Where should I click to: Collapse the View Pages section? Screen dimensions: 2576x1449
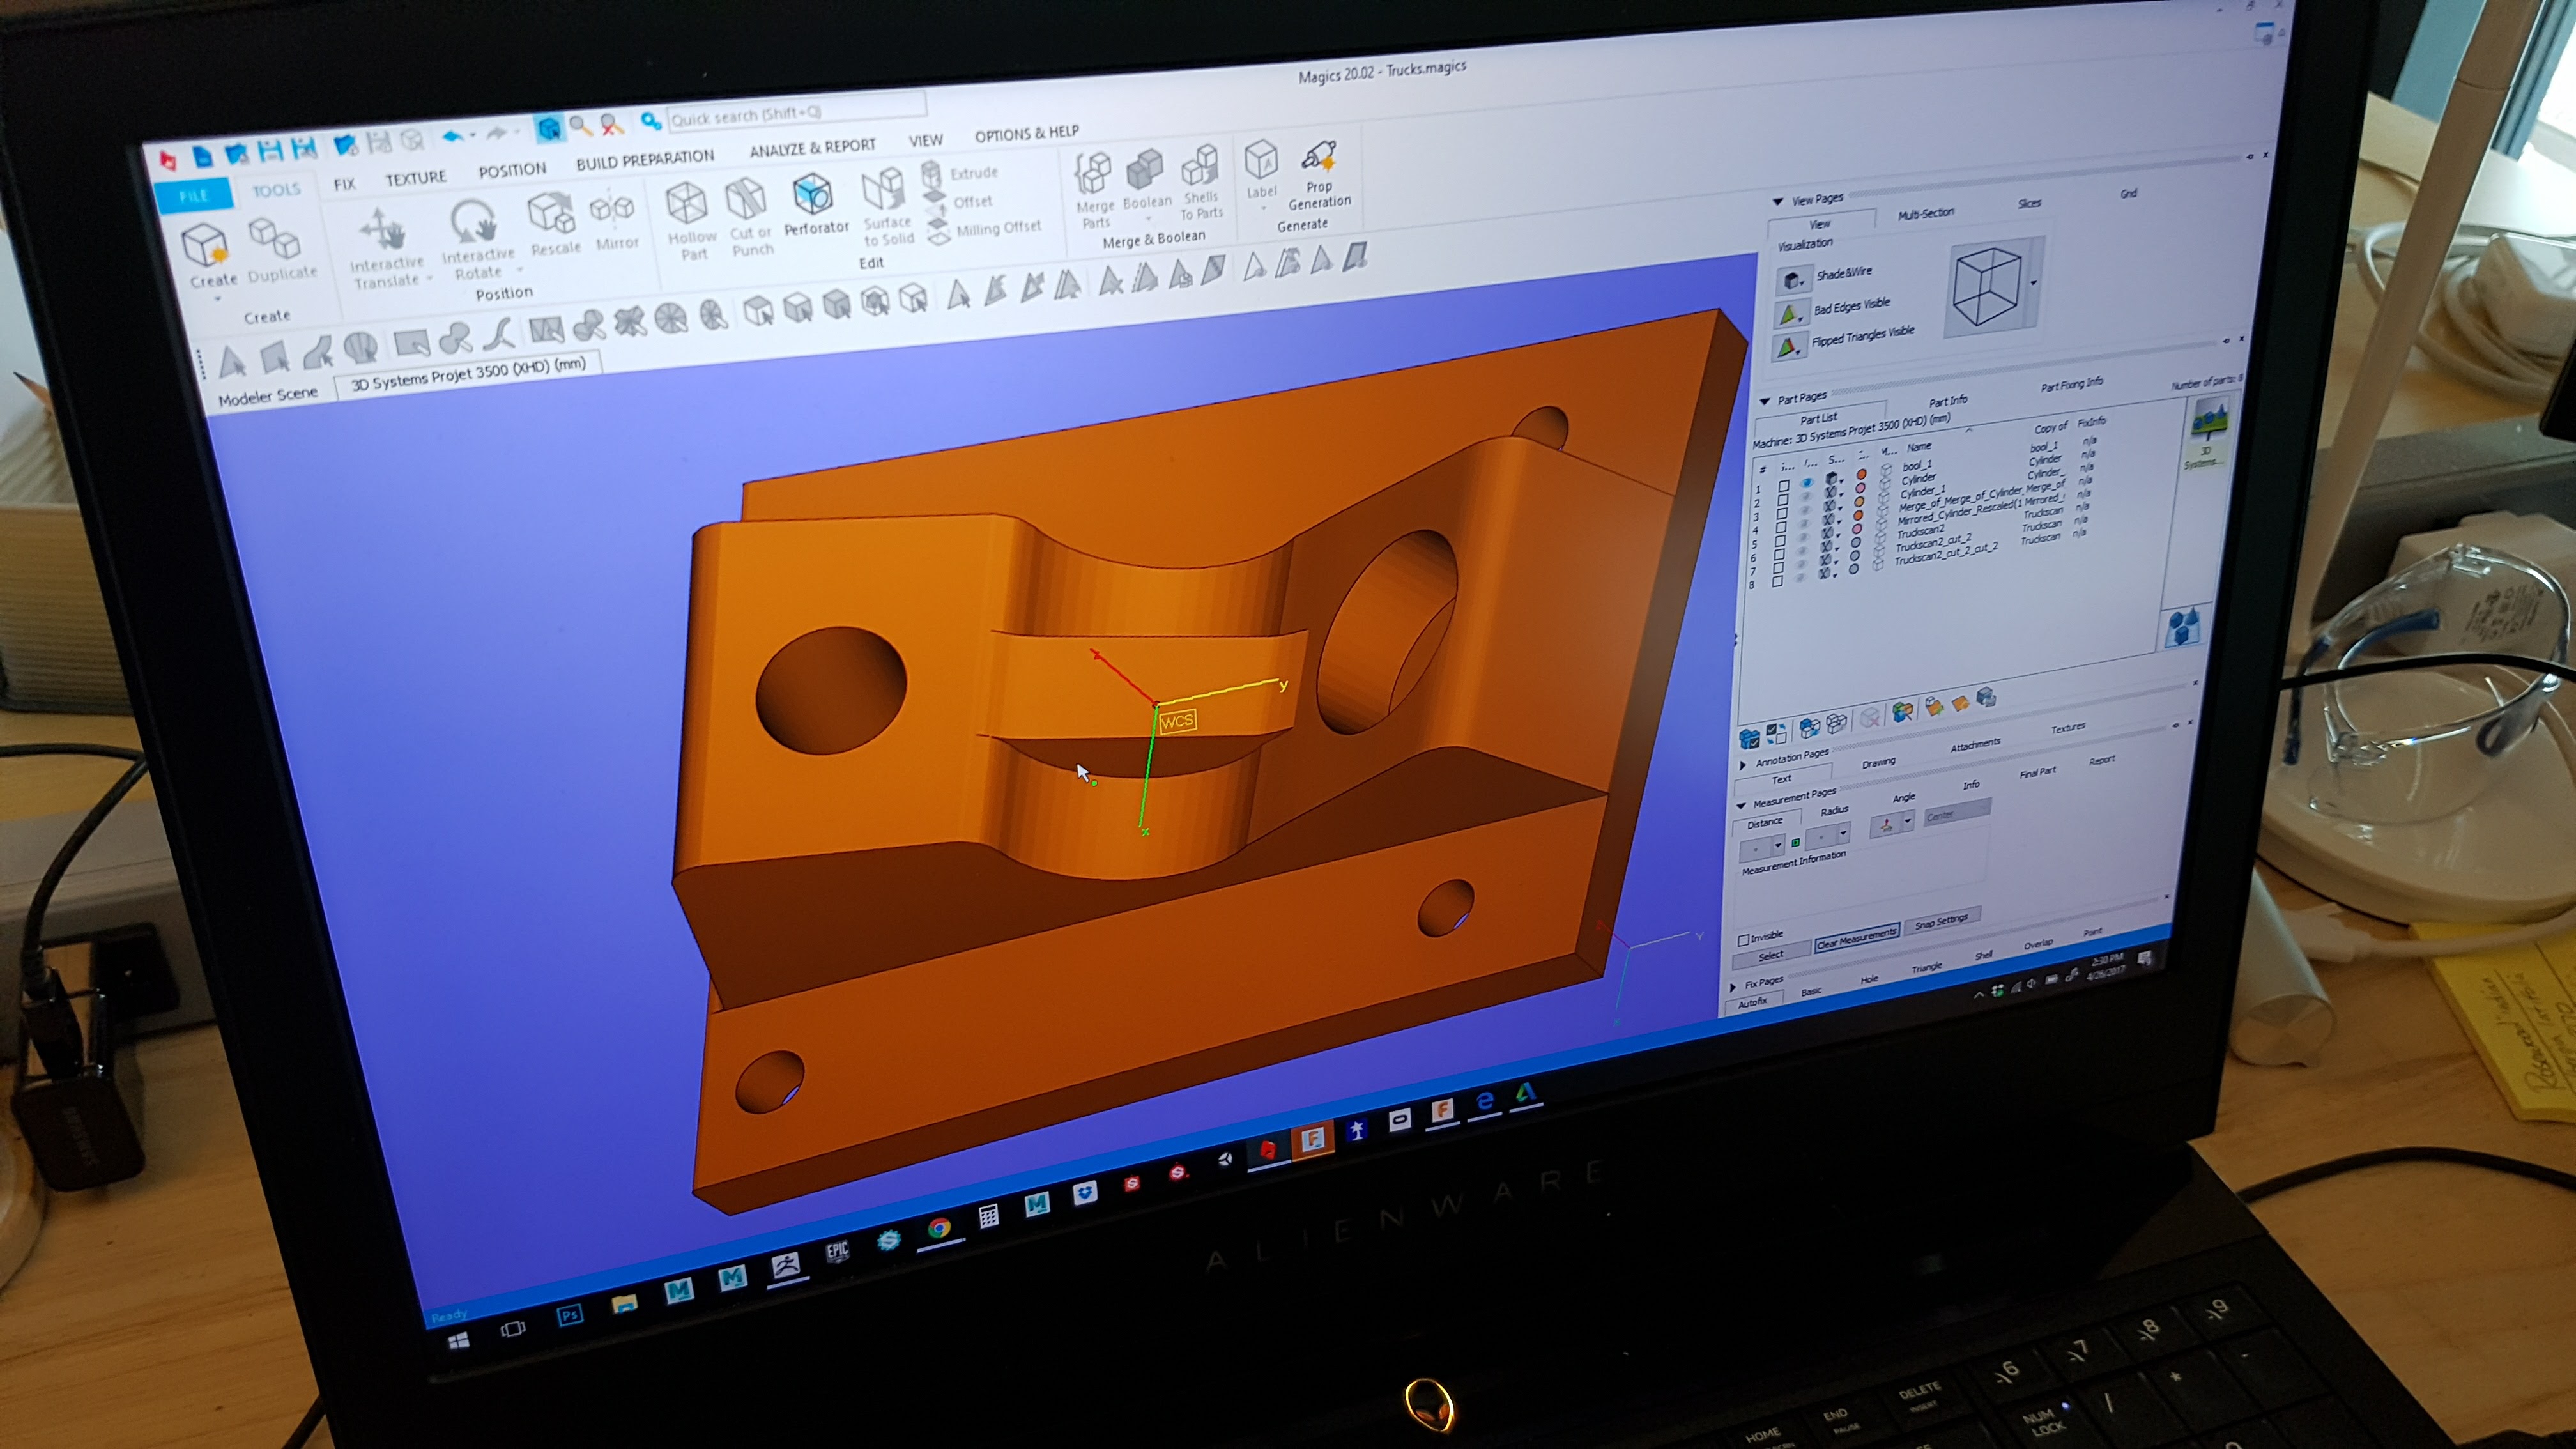coord(1778,202)
